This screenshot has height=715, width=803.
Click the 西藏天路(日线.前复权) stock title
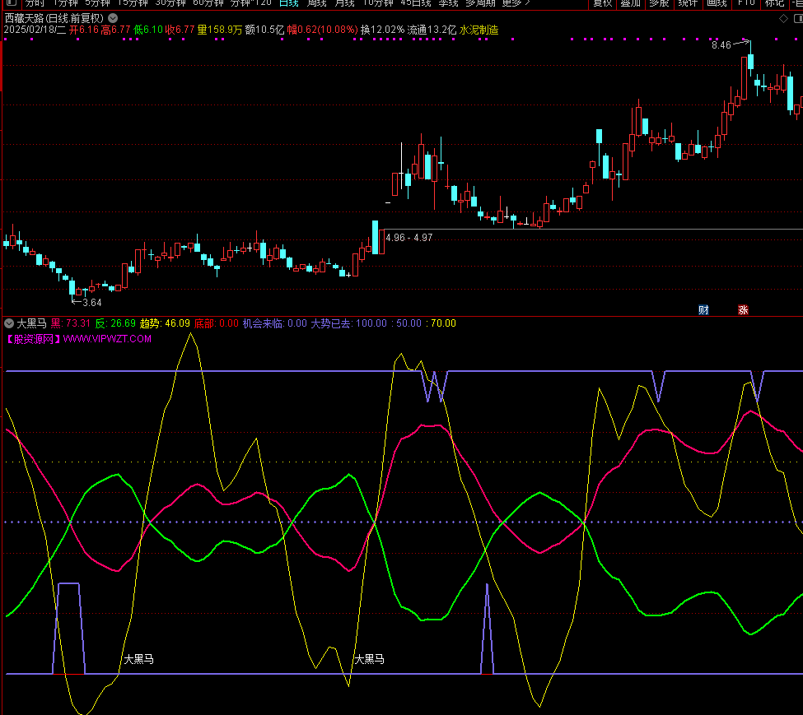point(54,18)
